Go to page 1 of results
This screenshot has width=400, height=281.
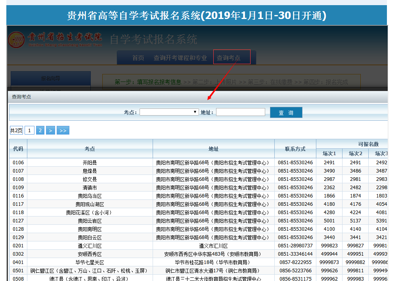click(x=29, y=131)
